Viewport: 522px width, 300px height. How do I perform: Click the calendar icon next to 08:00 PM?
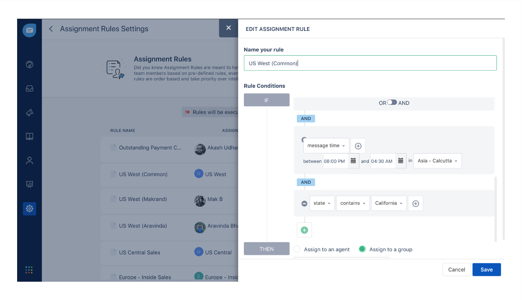tap(353, 161)
